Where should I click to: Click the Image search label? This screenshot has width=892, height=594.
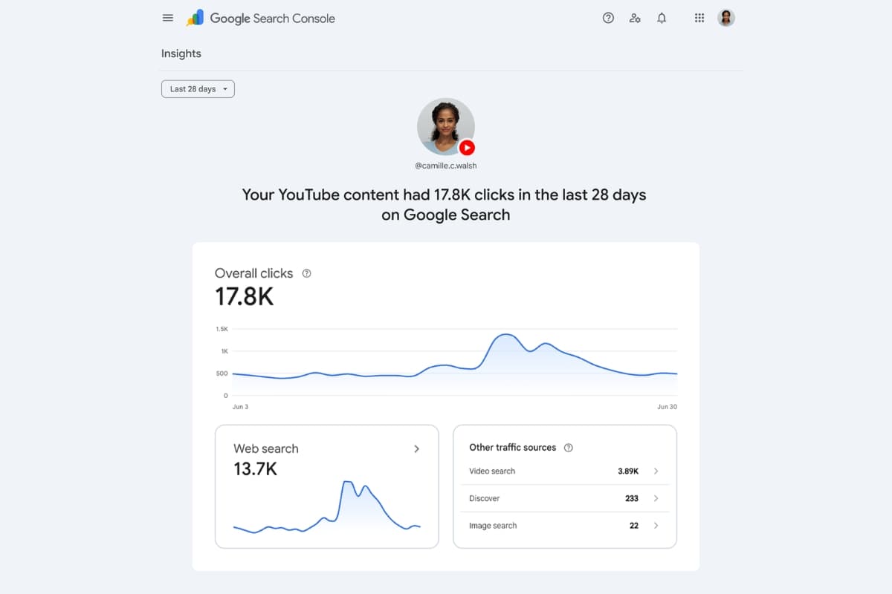[x=493, y=526]
